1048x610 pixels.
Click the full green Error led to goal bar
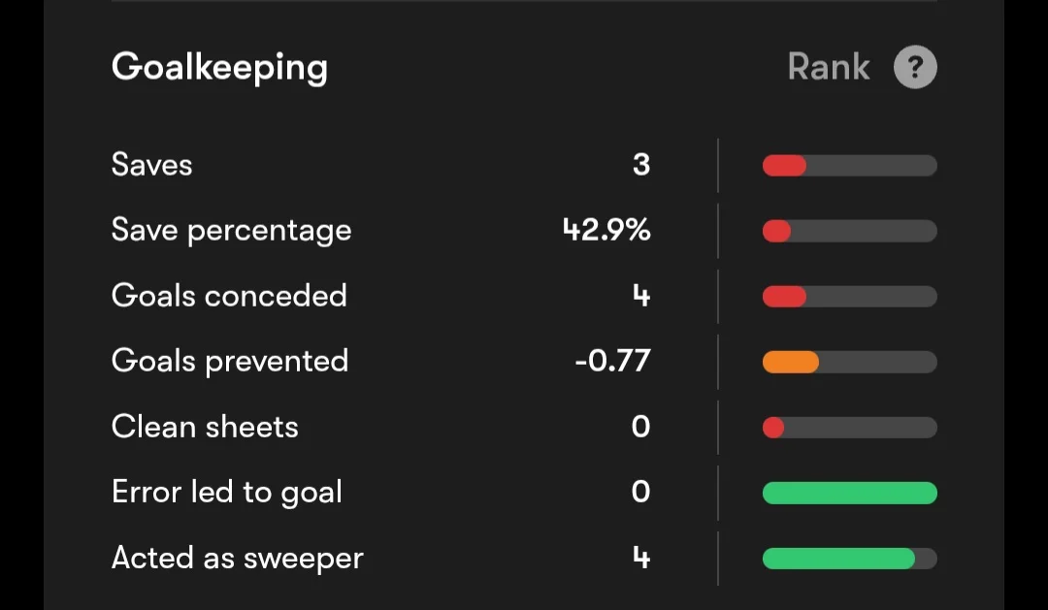[849, 493]
